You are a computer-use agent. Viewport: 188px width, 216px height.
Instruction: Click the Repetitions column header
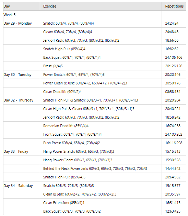(x=174, y=6)
